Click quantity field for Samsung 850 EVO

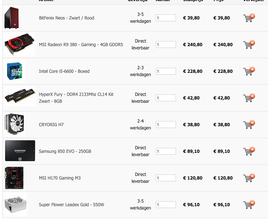(x=166, y=151)
